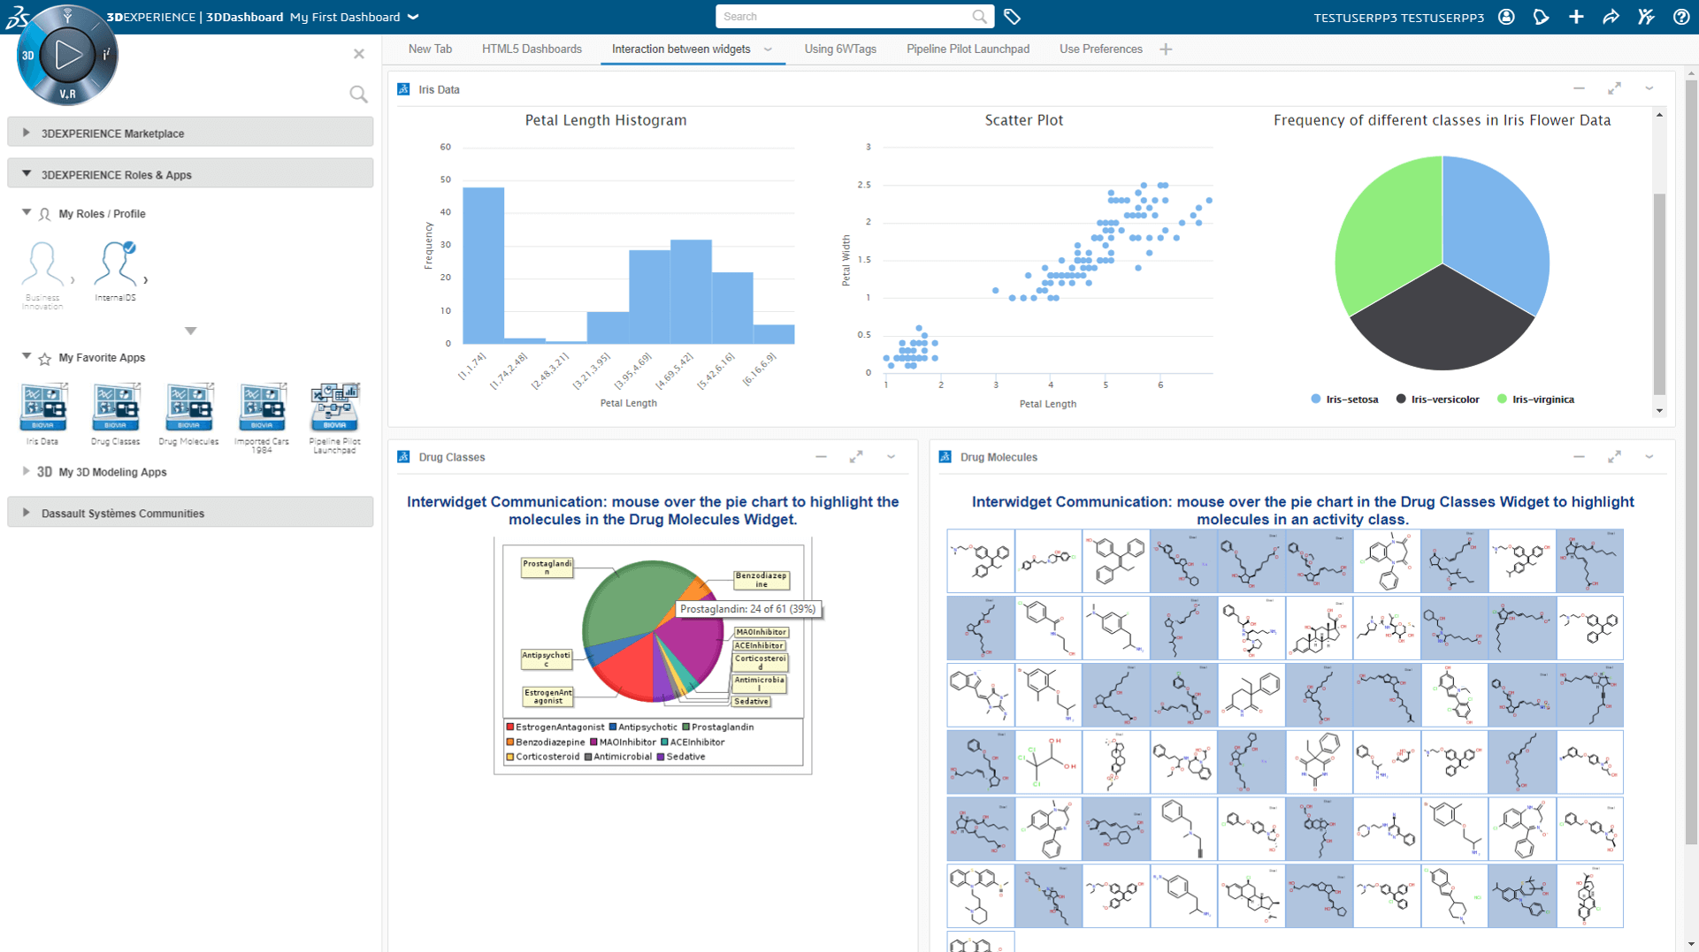Click the Drug Molecules widget header icon

point(945,457)
